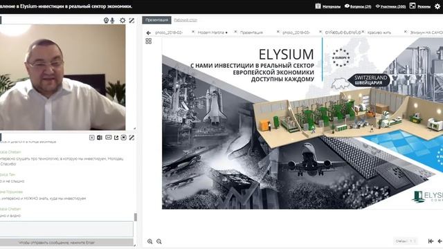Select the Modern Martina document tab
This screenshot has height=249, width=443.
210,33
